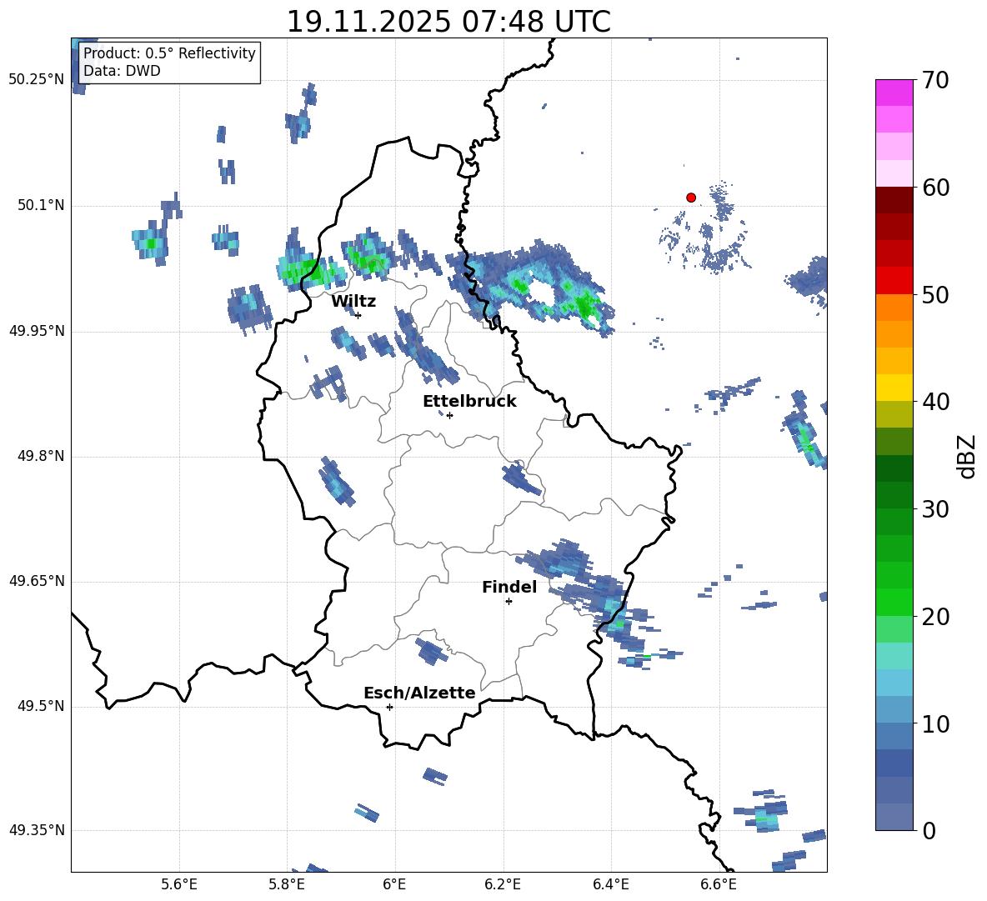This screenshot has height=901, width=987.
Task: Click the 50.25°N latitude label
Action: click(x=37, y=80)
